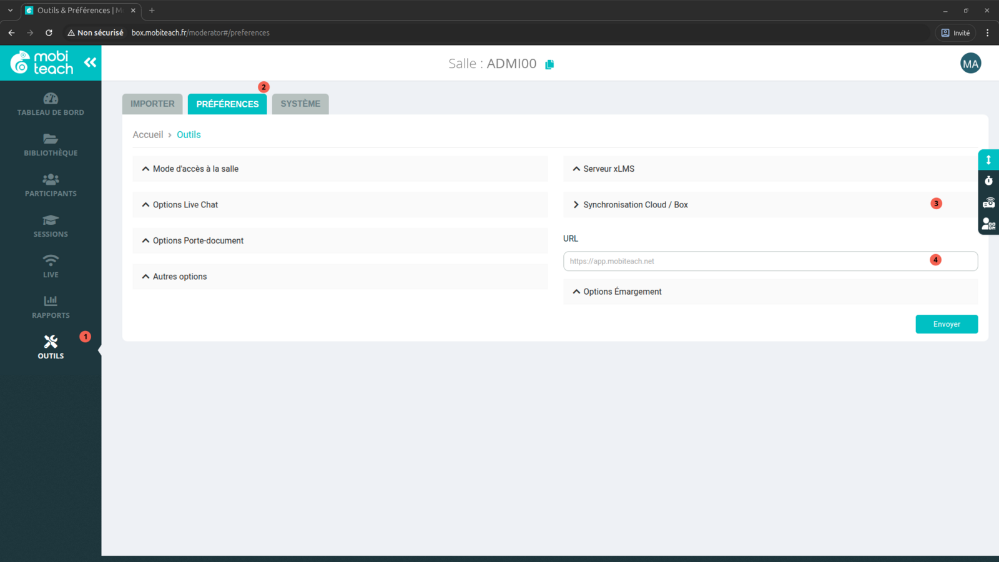The width and height of the screenshot is (999, 562).
Task: Open the stopwatch timer tool
Action: coord(988,181)
